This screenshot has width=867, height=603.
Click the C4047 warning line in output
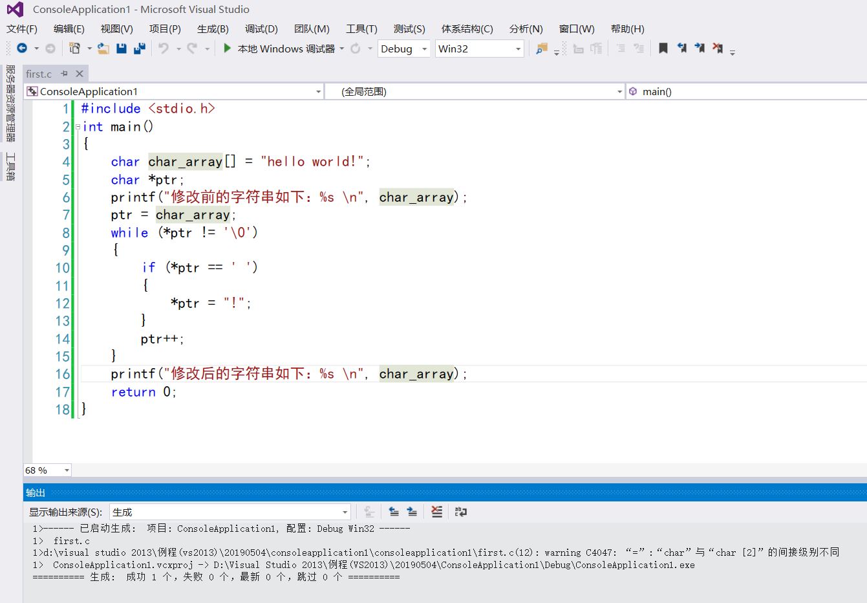pos(436,553)
